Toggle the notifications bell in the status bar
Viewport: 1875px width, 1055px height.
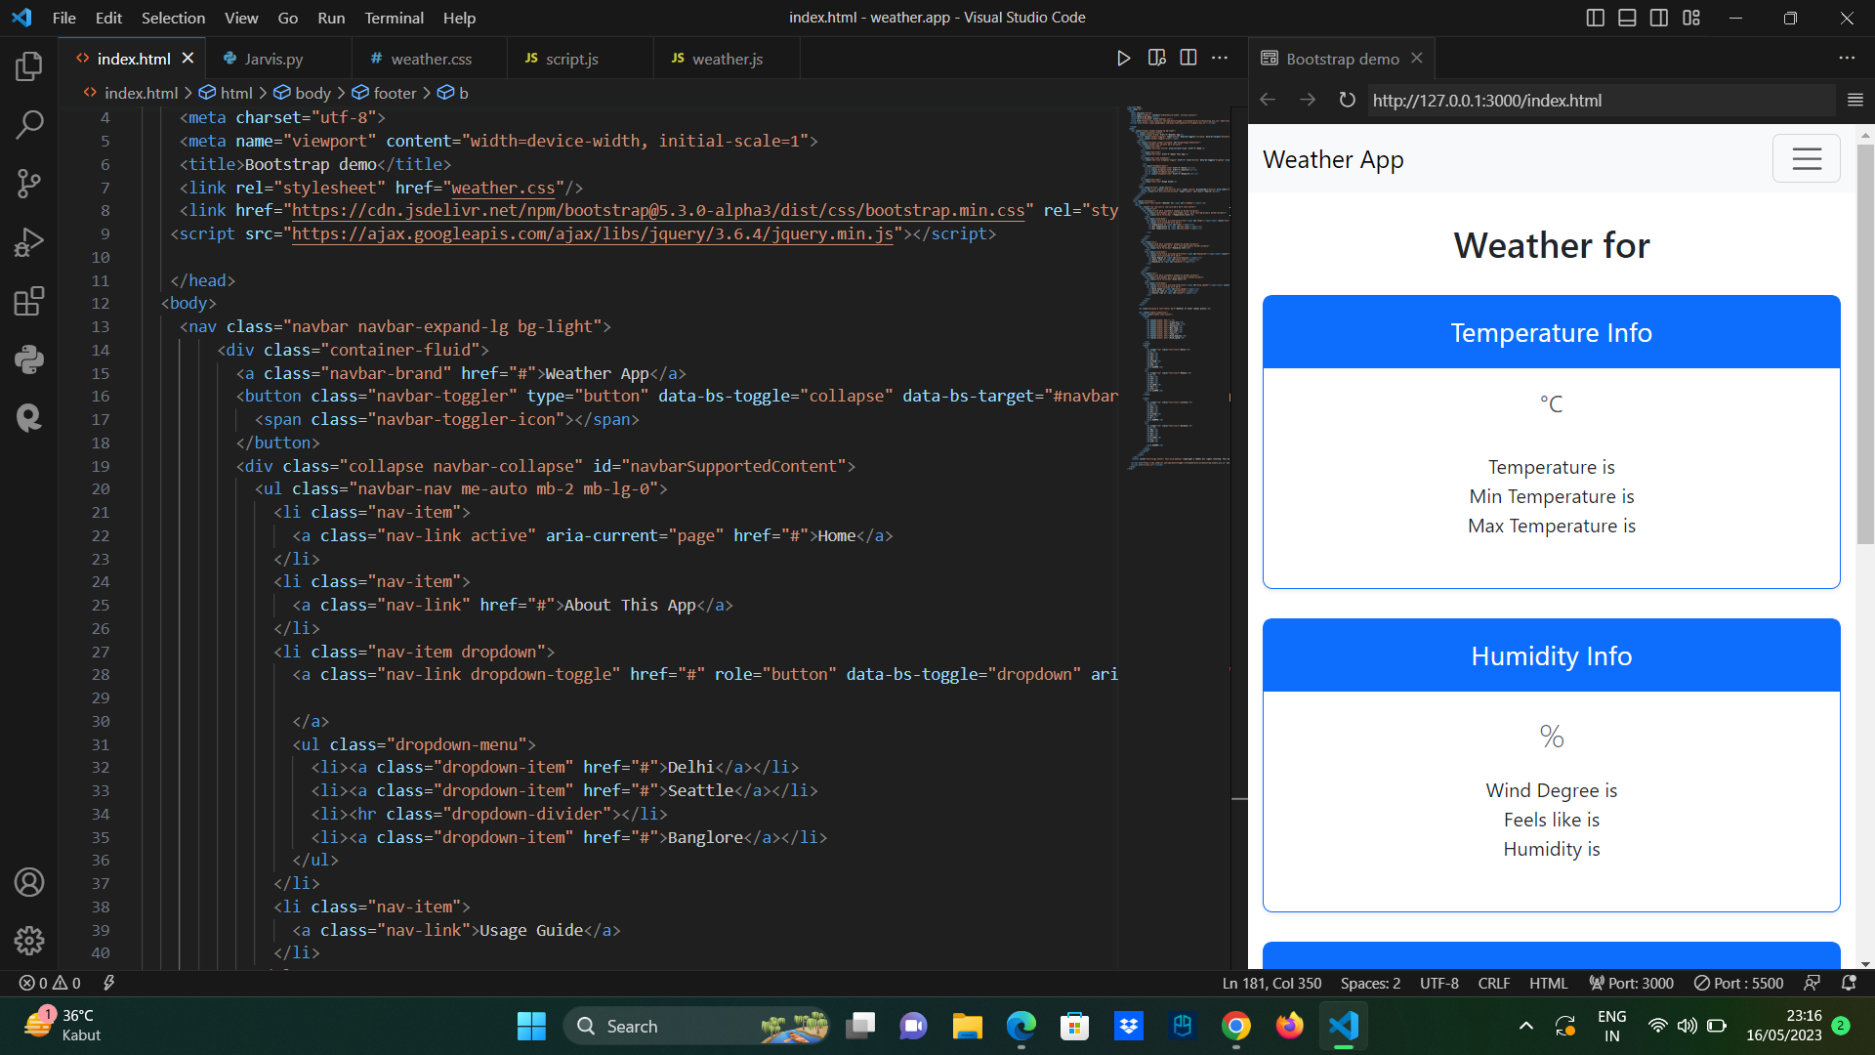click(x=1851, y=983)
